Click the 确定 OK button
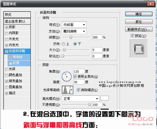This screenshot has height=129, width=157. pos(139,14)
